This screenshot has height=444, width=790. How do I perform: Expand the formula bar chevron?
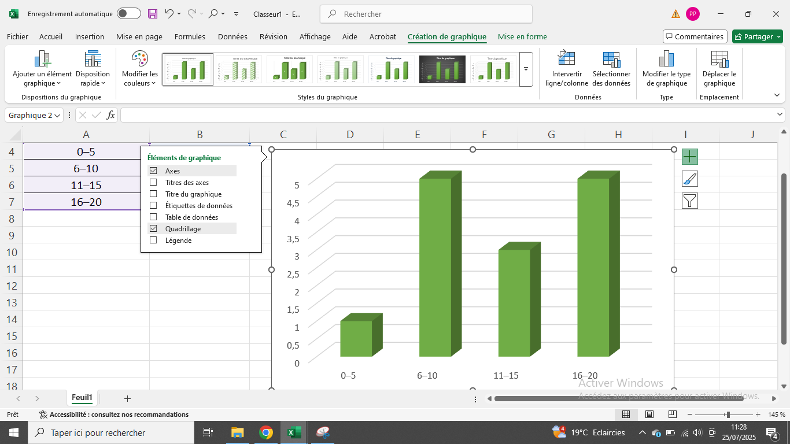point(780,115)
